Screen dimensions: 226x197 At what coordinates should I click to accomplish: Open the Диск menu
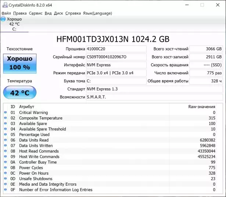click(x=58, y=13)
